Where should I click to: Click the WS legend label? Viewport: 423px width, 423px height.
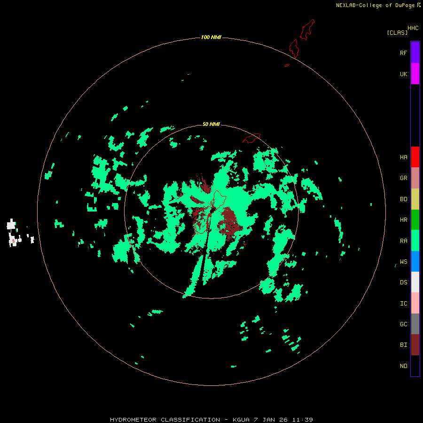click(403, 262)
